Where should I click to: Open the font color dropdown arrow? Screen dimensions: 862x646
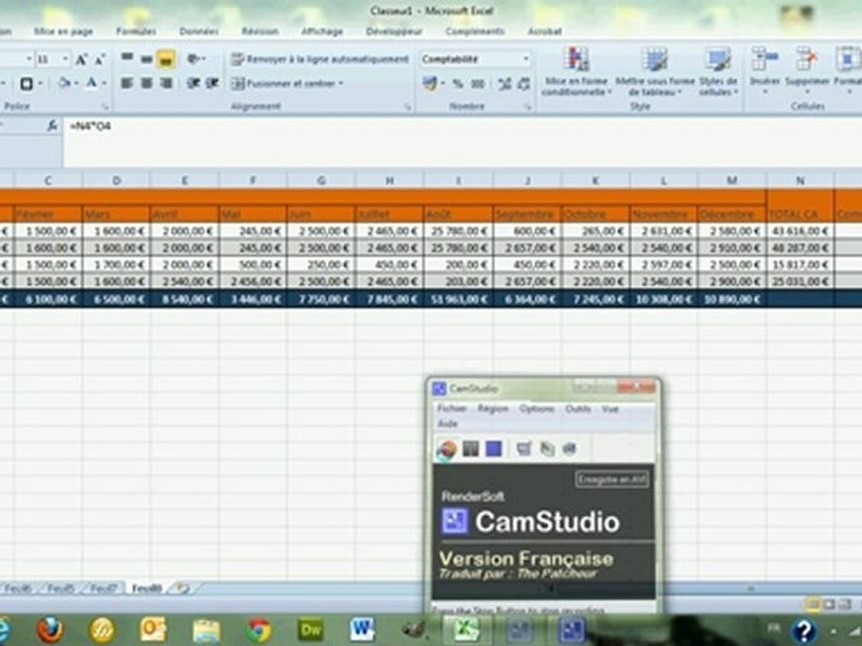pyautogui.click(x=104, y=83)
